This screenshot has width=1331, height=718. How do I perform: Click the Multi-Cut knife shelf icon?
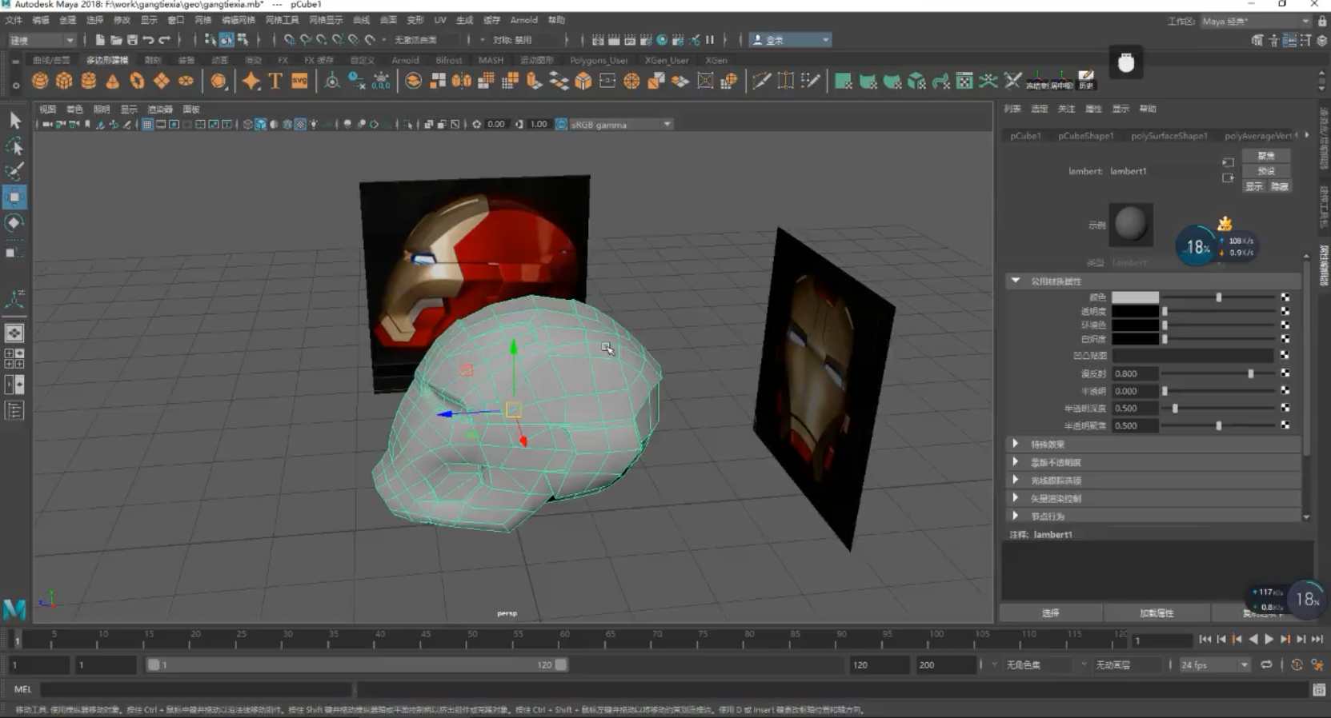761,81
